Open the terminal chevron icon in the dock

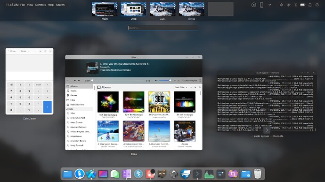point(197,174)
